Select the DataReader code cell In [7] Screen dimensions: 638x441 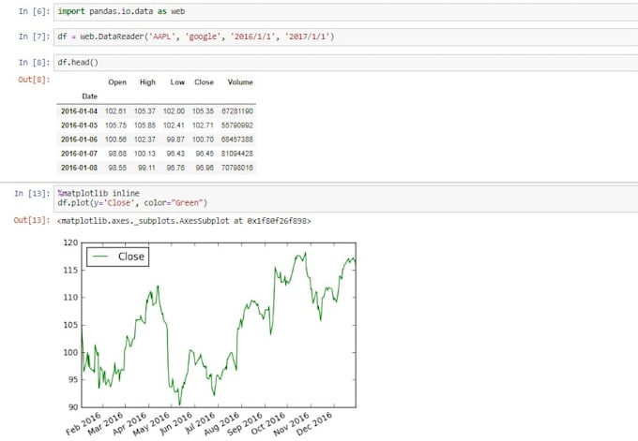coord(345,37)
